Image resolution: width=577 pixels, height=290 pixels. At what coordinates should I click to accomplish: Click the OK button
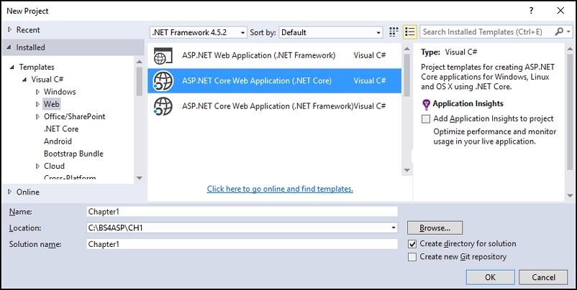tap(490, 277)
